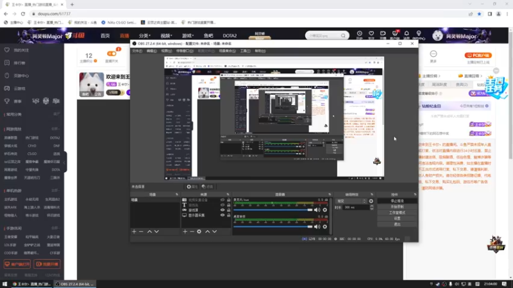Click Exit button in OBS controls
Screen dimensions: 513x288
tap(397, 225)
